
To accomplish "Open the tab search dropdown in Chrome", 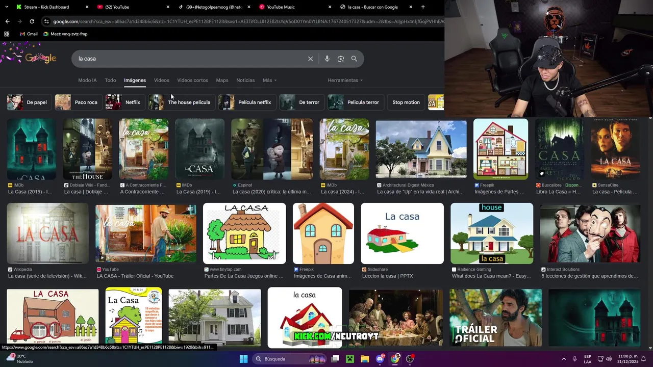I will pos(7,7).
